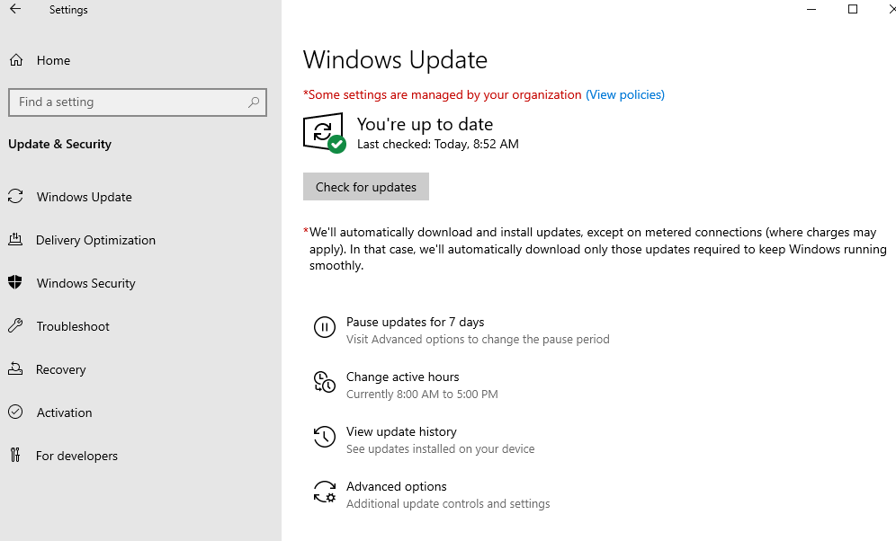Viewport: 896px width, 541px height.
Task: Click the Advanced options gear-sync icon
Action: coord(325,492)
